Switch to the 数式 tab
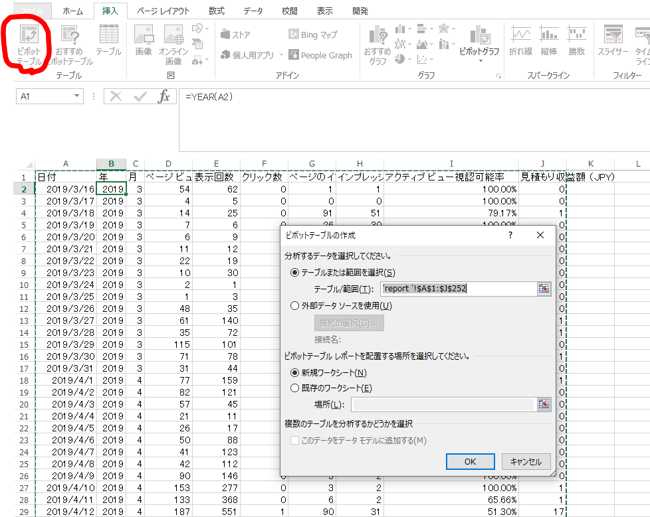The height and width of the screenshot is (517, 650). point(217,11)
